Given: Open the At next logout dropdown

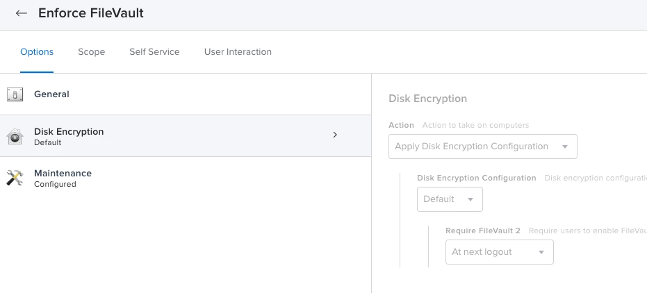Looking at the screenshot, I should (x=499, y=252).
